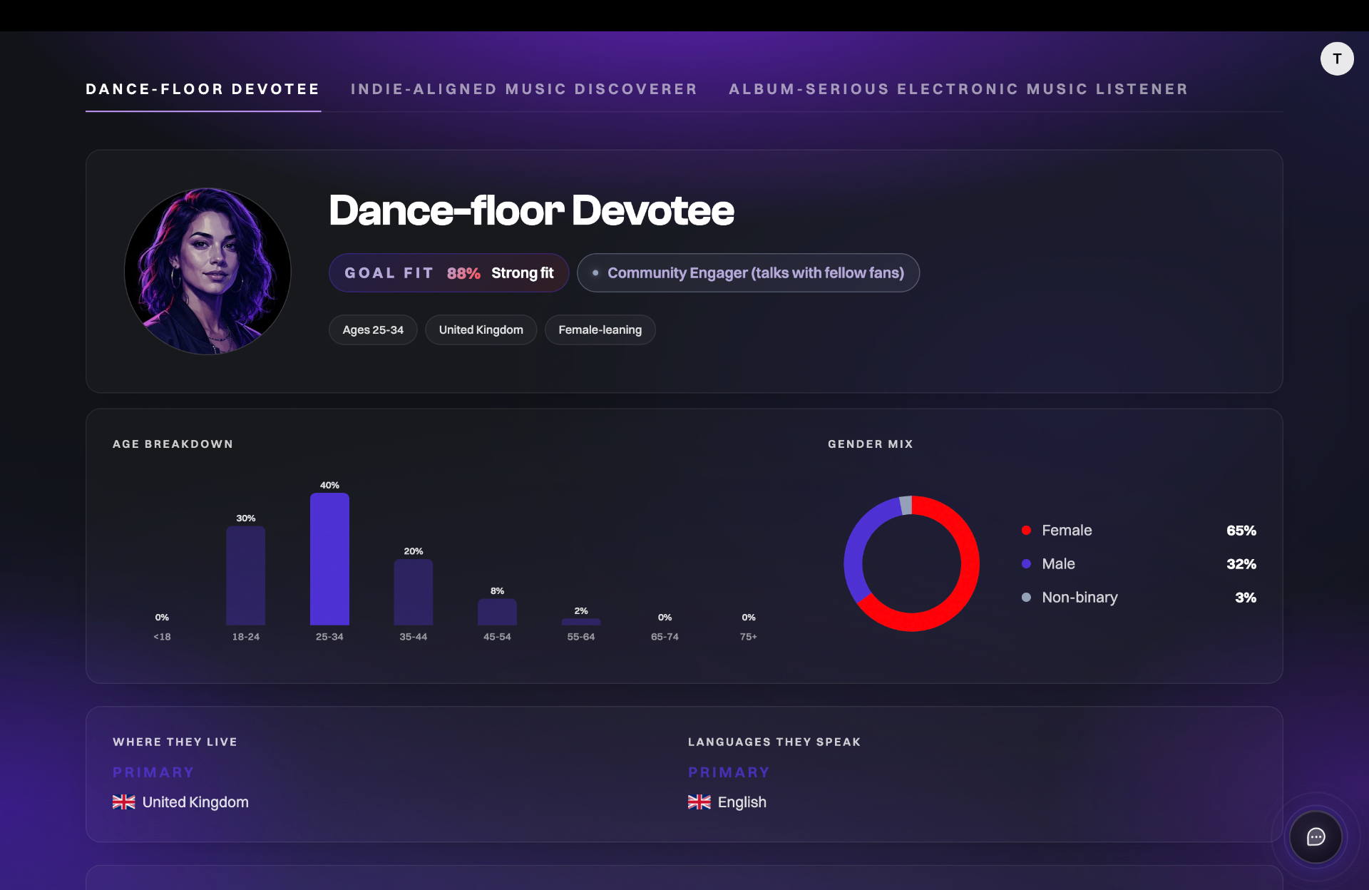1369x890 pixels.
Task: Click the flag icon next to English
Action: pos(699,802)
